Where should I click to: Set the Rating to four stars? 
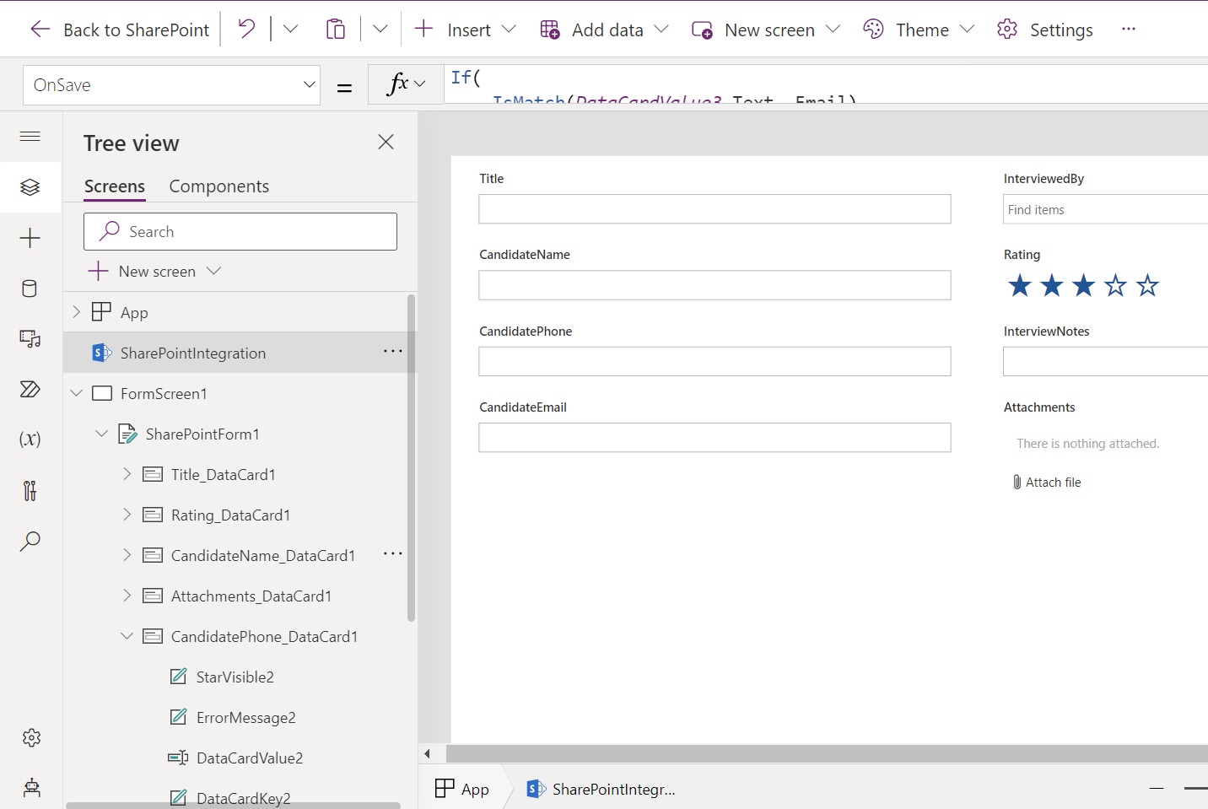tap(1115, 286)
